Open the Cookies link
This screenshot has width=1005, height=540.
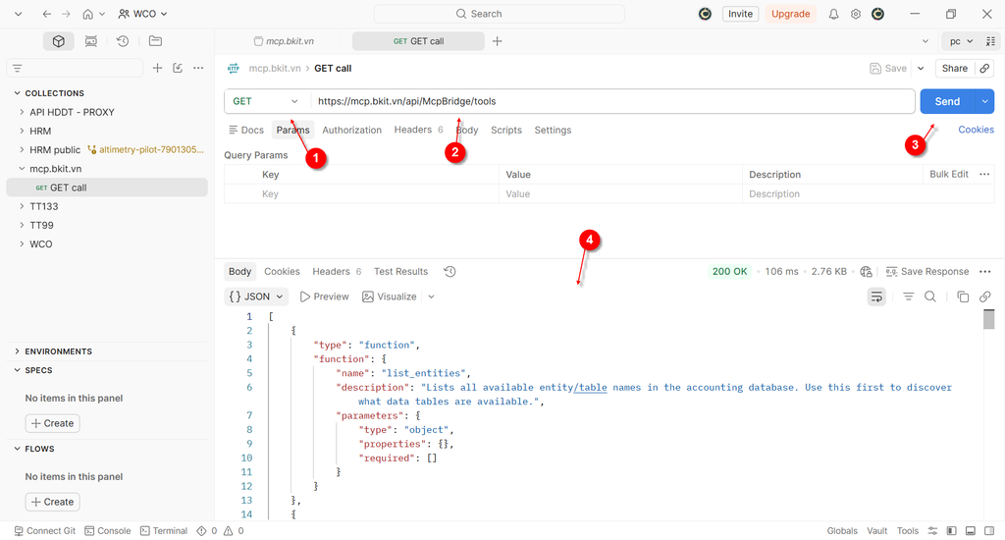(976, 130)
